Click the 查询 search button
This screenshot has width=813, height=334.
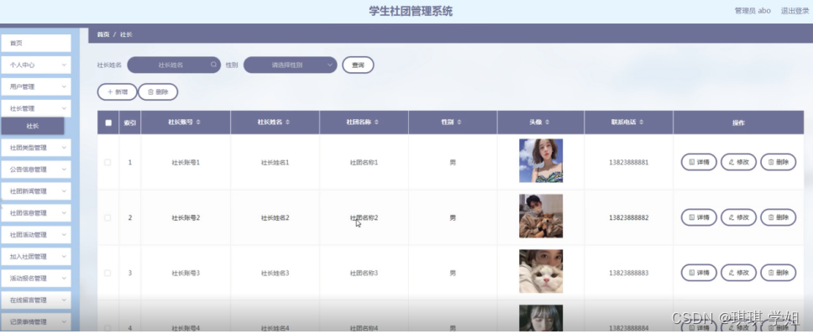click(358, 65)
